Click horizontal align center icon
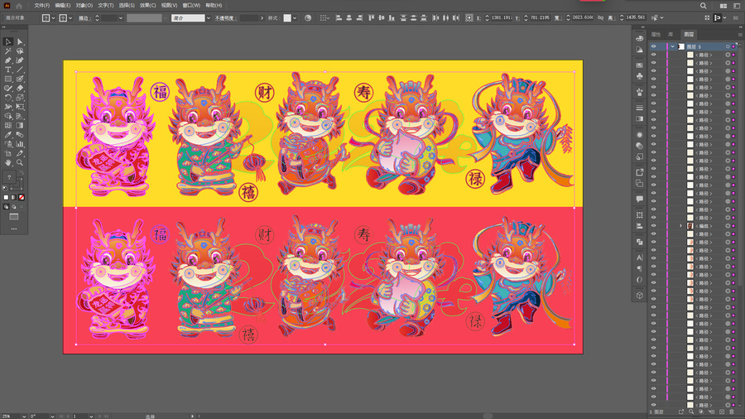 coord(349,18)
